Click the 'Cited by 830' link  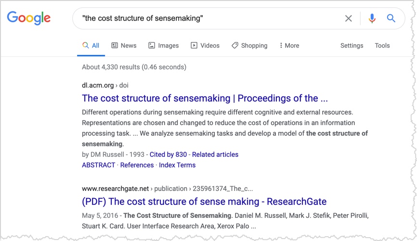168,154
